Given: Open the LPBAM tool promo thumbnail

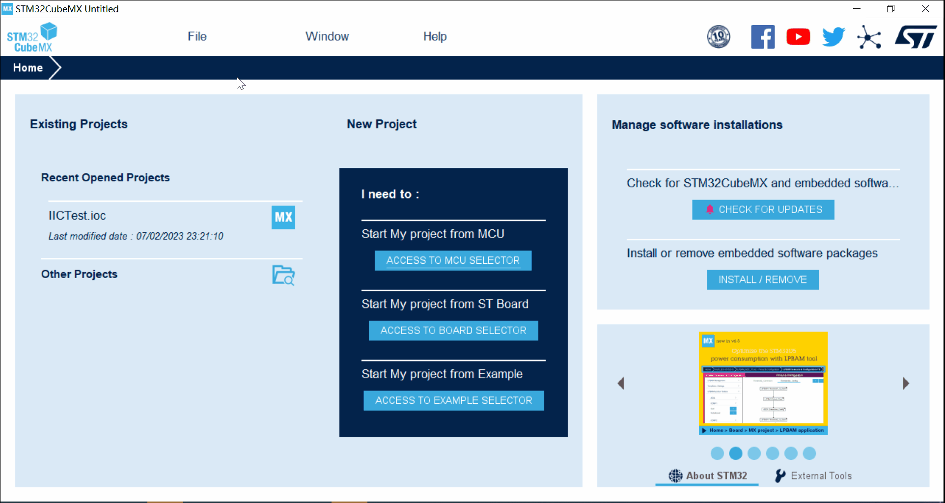Looking at the screenshot, I should point(763,383).
